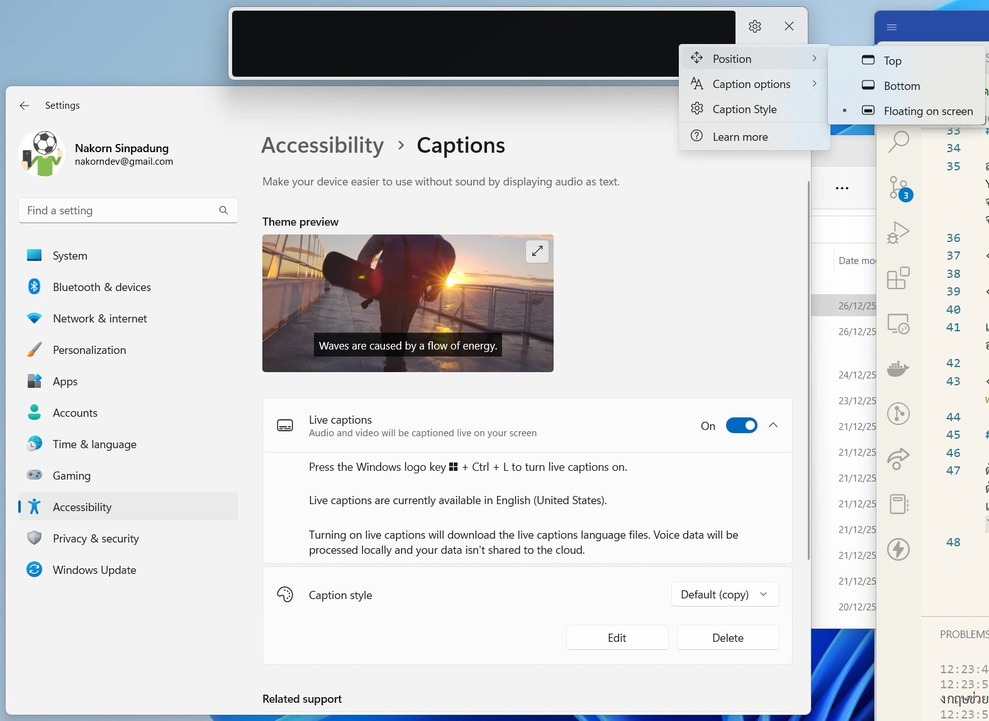Viewport: 989px width, 721px height.
Task: Open Caption style Default (copy) dropdown
Action: (725, 595)
